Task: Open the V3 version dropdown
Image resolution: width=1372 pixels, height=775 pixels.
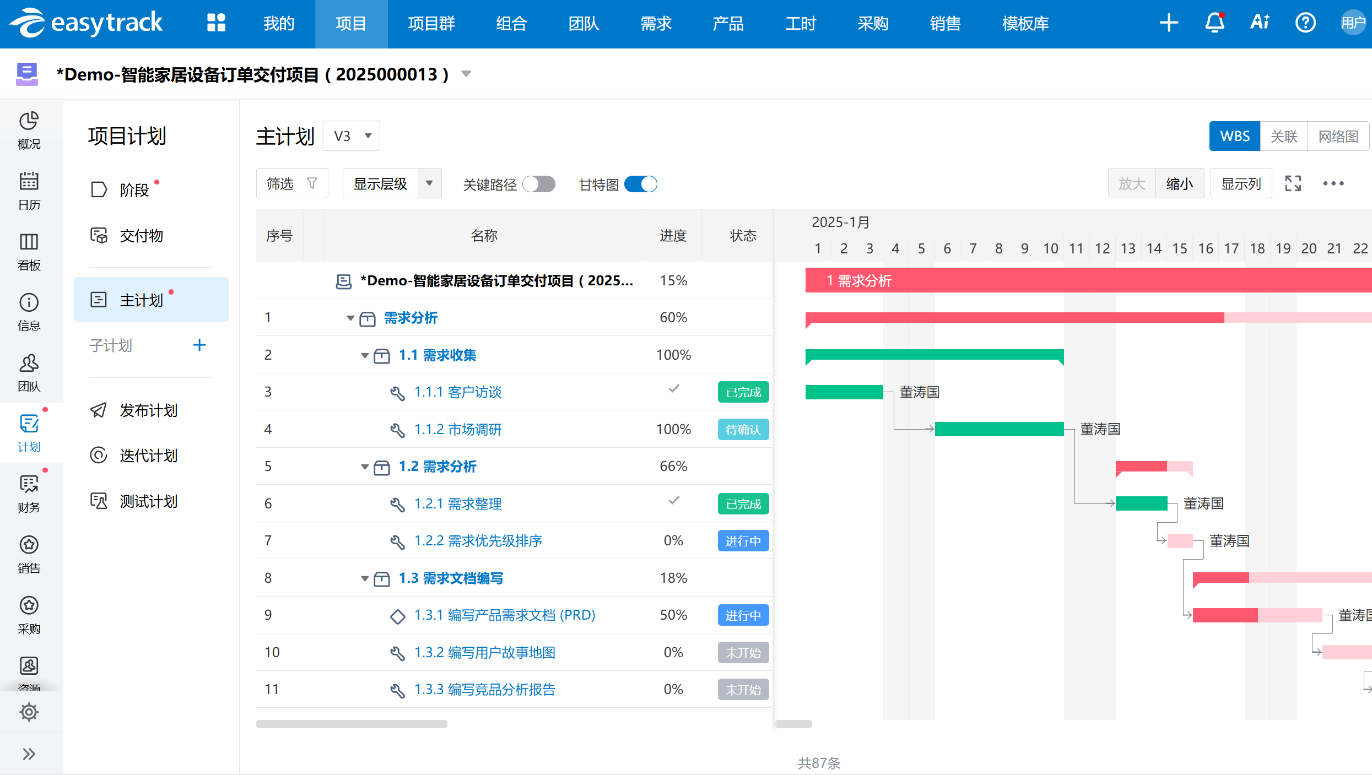Action: 352,136
